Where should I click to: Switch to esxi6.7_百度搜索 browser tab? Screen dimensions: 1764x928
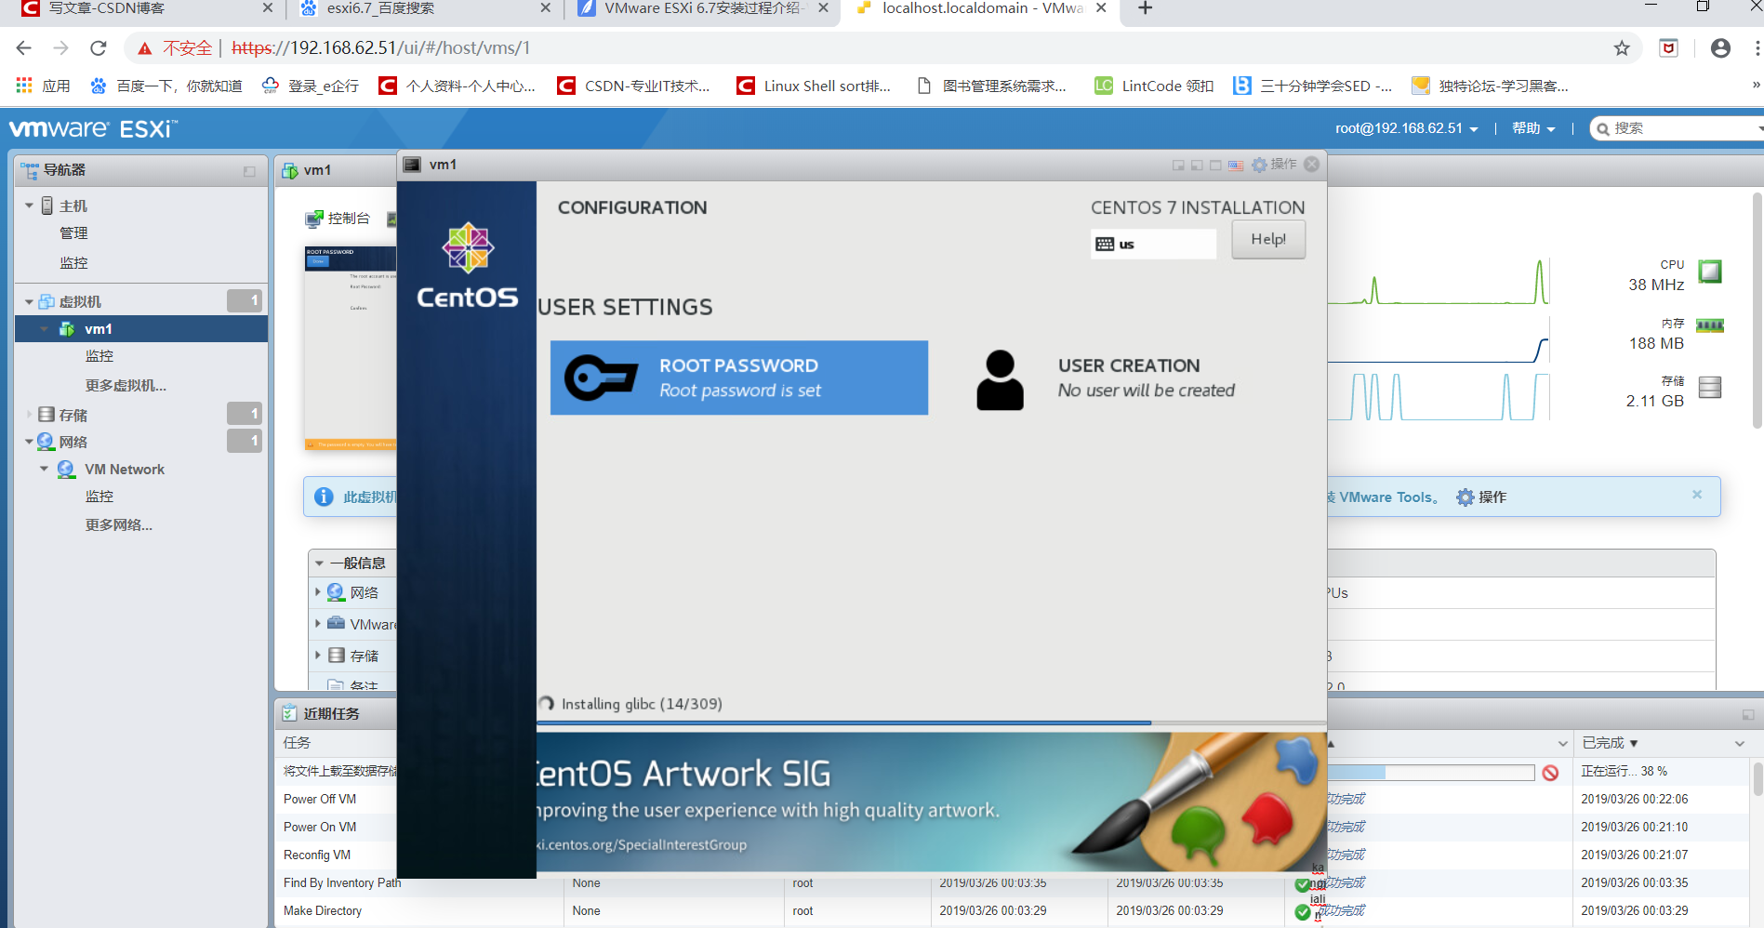point(426,9)
